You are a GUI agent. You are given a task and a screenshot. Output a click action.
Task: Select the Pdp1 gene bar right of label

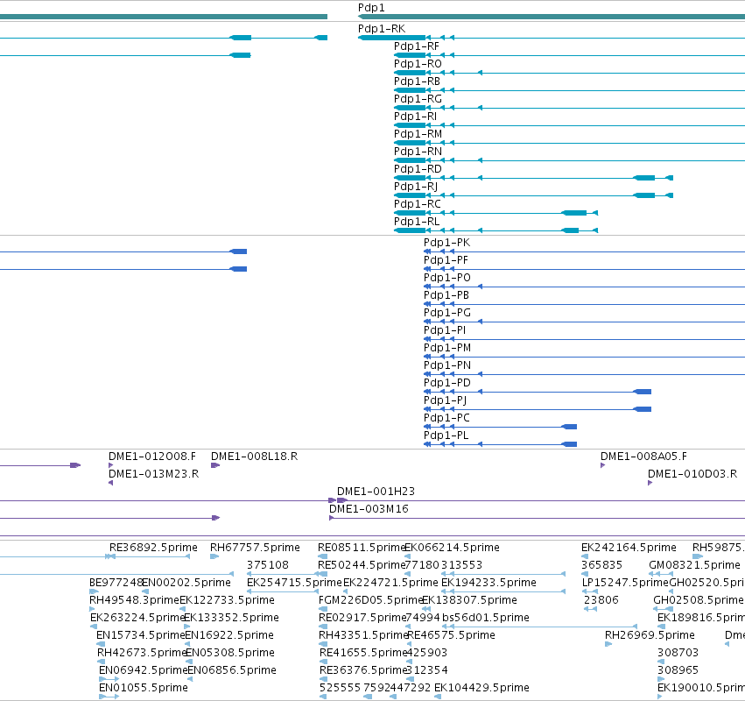click(x=552, y=17)
